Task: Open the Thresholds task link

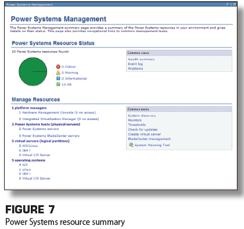Action: tap(137, 125)
